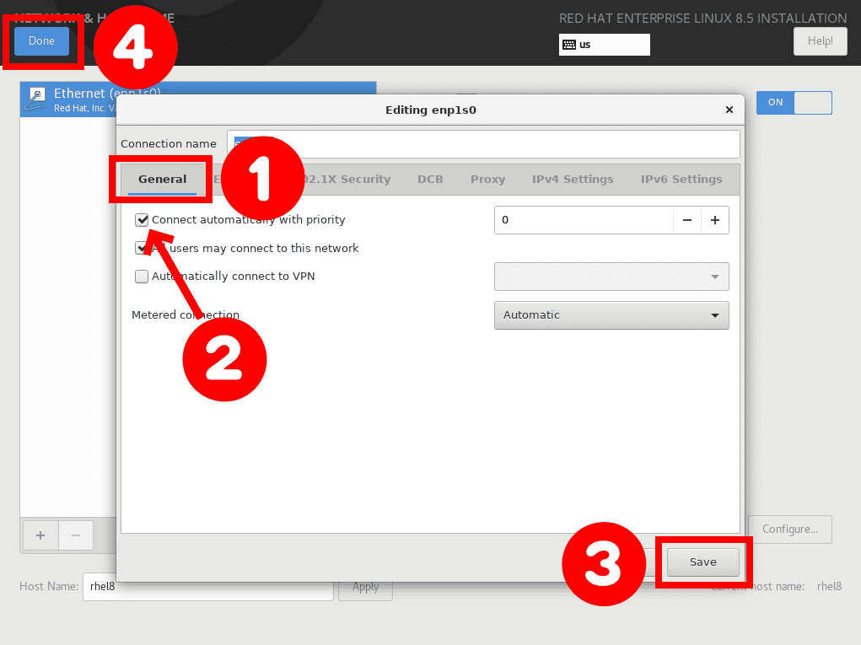Viewport: 861px width, 645px height.
Task: Remove network device with minus button
Action: click(x=76, y=535)
